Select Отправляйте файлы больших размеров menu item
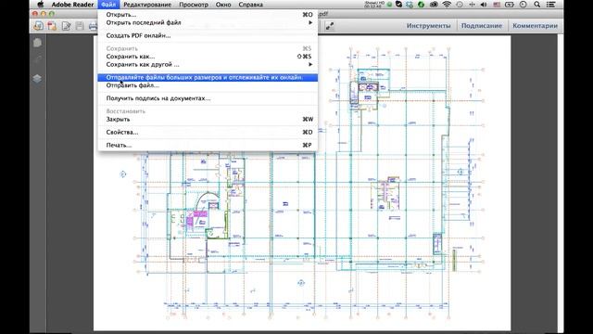The width and height of the screenshot is (593, 334). coord(208,77)
